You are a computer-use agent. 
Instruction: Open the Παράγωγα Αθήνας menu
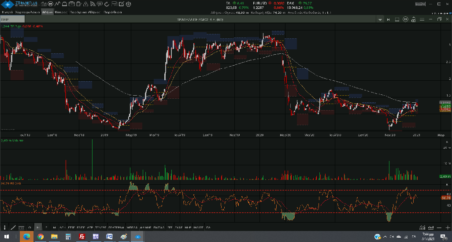(85, 12)
